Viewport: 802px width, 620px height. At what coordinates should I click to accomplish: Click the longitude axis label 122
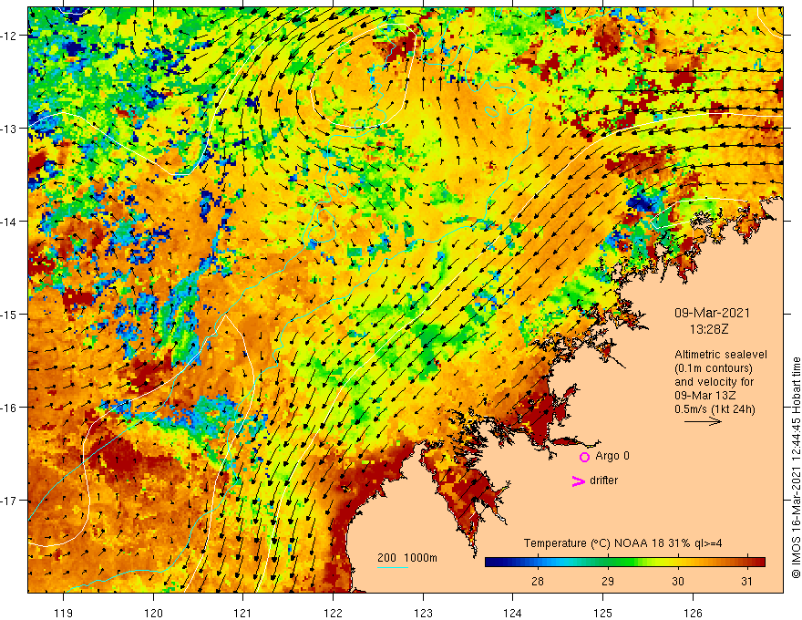point(333,613)
